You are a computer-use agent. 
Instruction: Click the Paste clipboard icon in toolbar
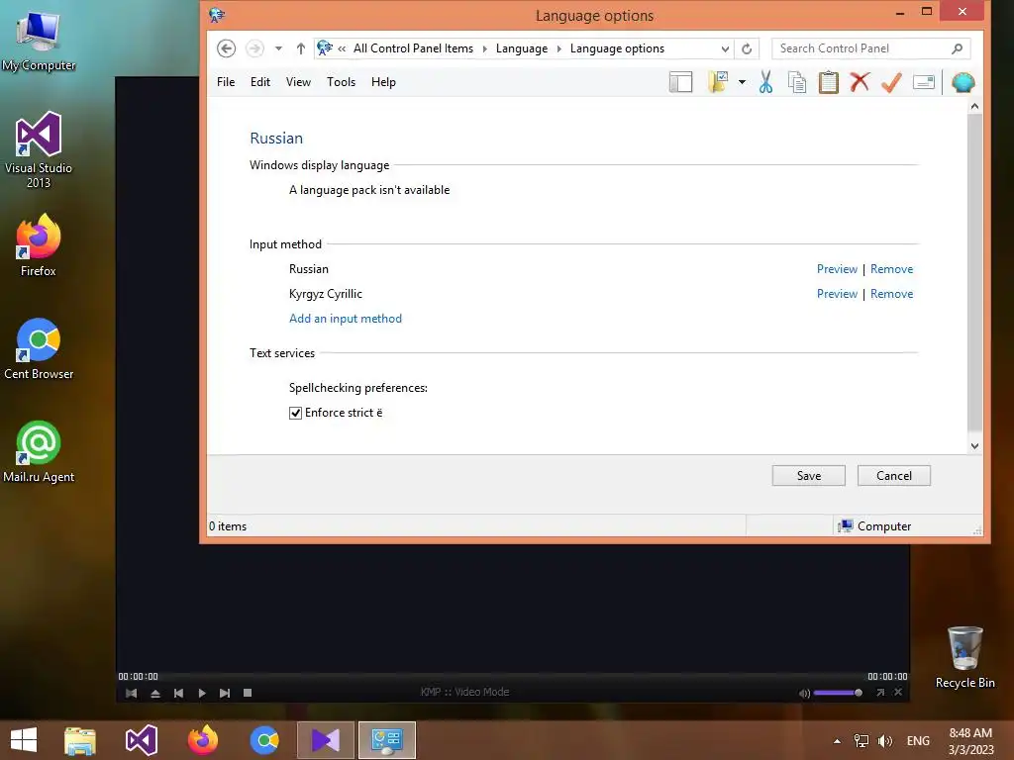pyautogui.click(x=829, y=83)
